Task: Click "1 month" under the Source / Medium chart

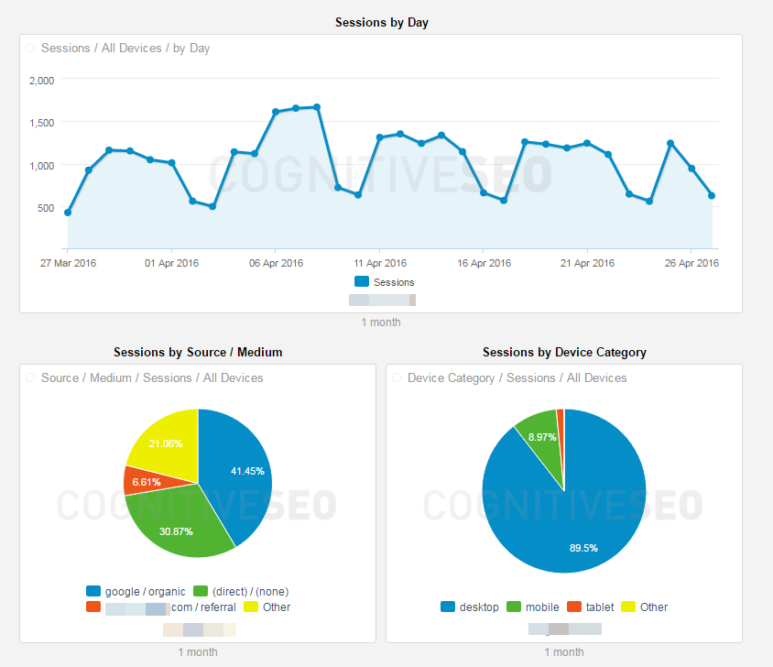Action: tap(198, 652)
